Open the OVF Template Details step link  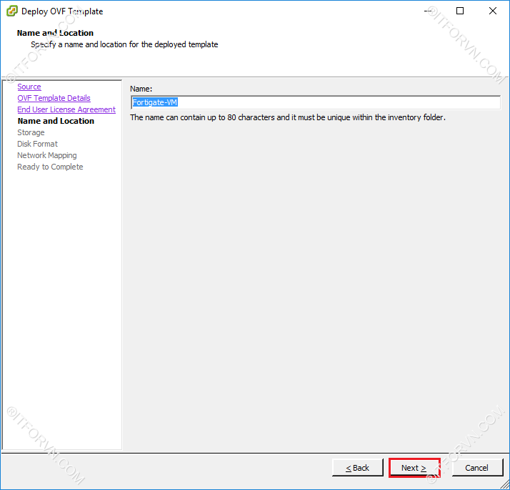54,98
